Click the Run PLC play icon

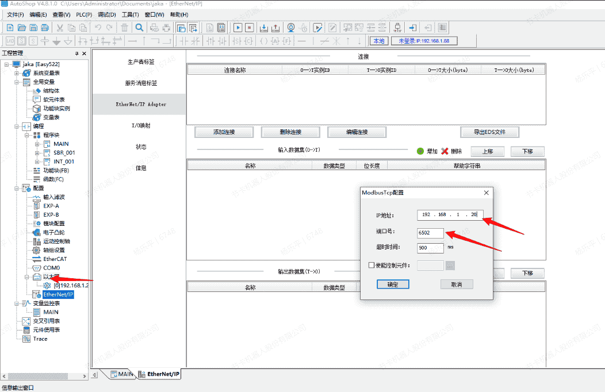click(x=238, y=28)
